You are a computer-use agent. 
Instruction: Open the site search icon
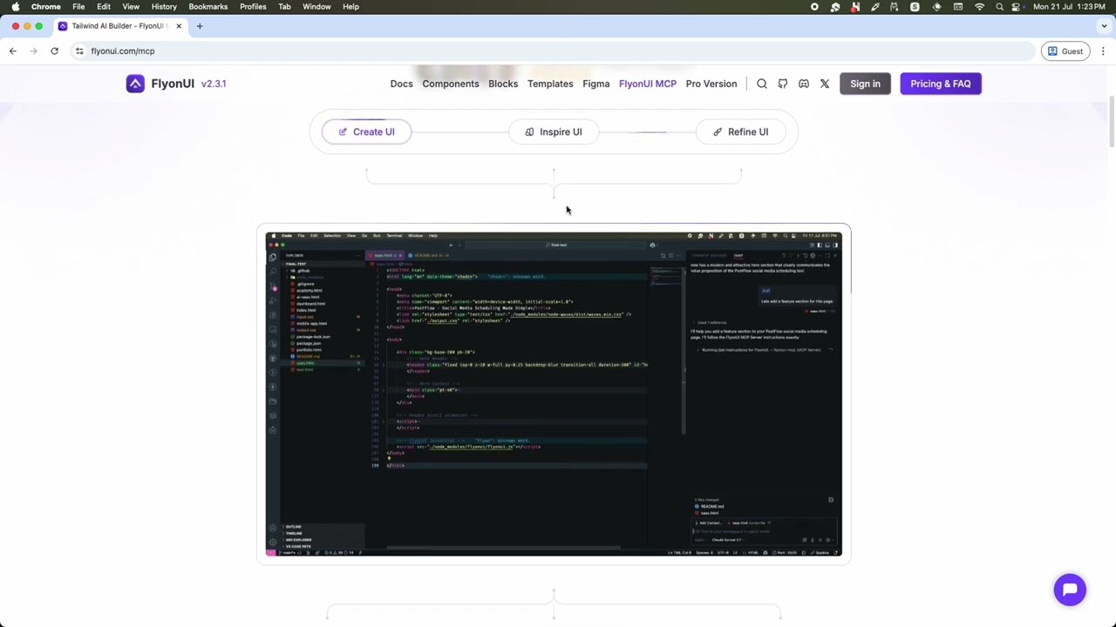point(762,84)
